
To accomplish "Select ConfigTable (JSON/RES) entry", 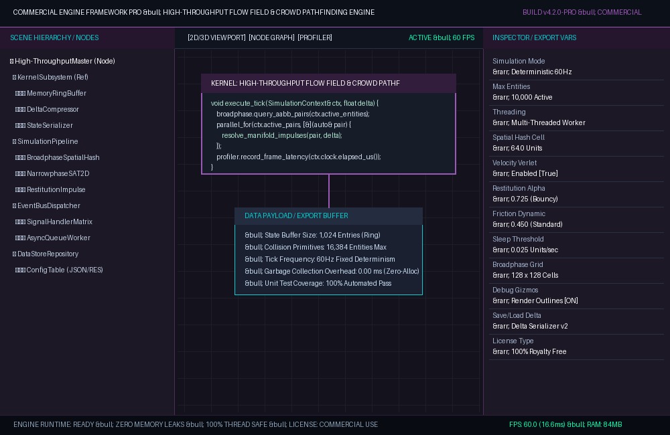I will point(59,270).
